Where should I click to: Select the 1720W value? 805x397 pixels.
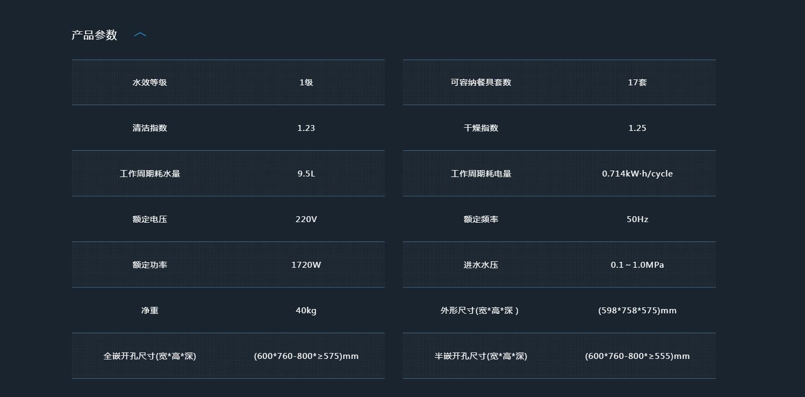306,265
